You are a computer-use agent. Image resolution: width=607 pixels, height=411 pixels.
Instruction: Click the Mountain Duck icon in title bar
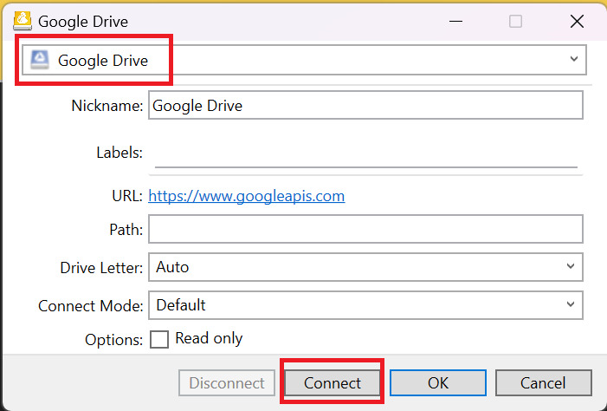(x=23, y=21)
